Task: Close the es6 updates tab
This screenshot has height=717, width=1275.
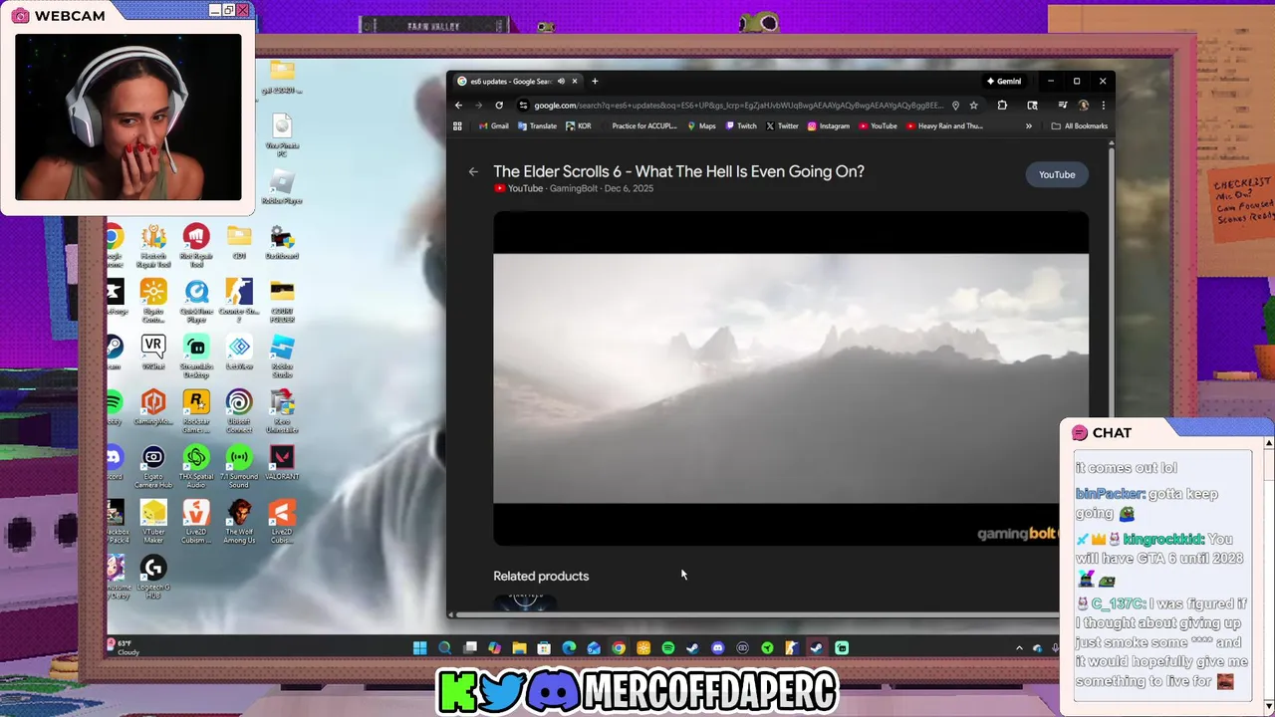Action: click(575, 82)
